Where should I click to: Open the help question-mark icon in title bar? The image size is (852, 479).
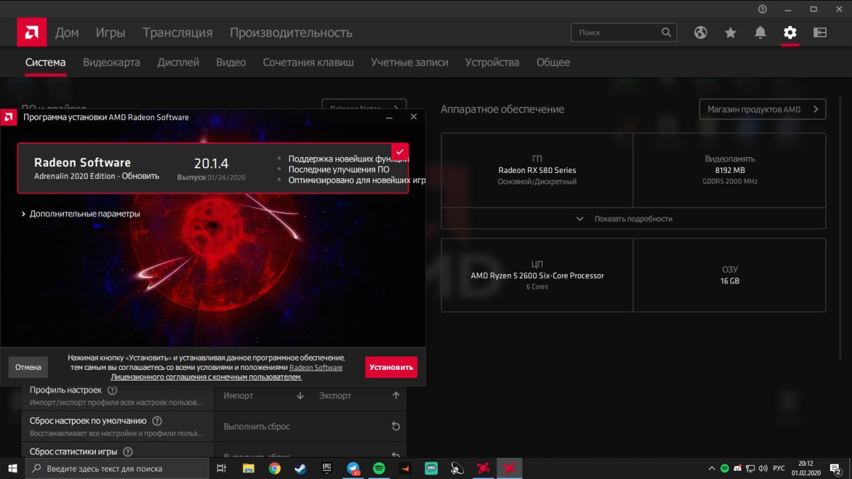tap(762, 9)
